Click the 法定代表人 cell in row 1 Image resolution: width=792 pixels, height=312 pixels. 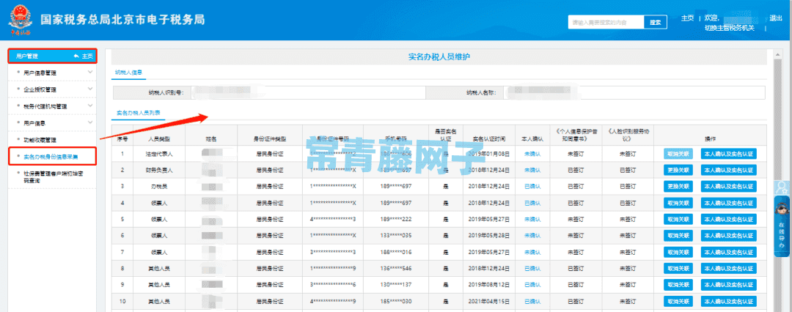coord(158,154)
